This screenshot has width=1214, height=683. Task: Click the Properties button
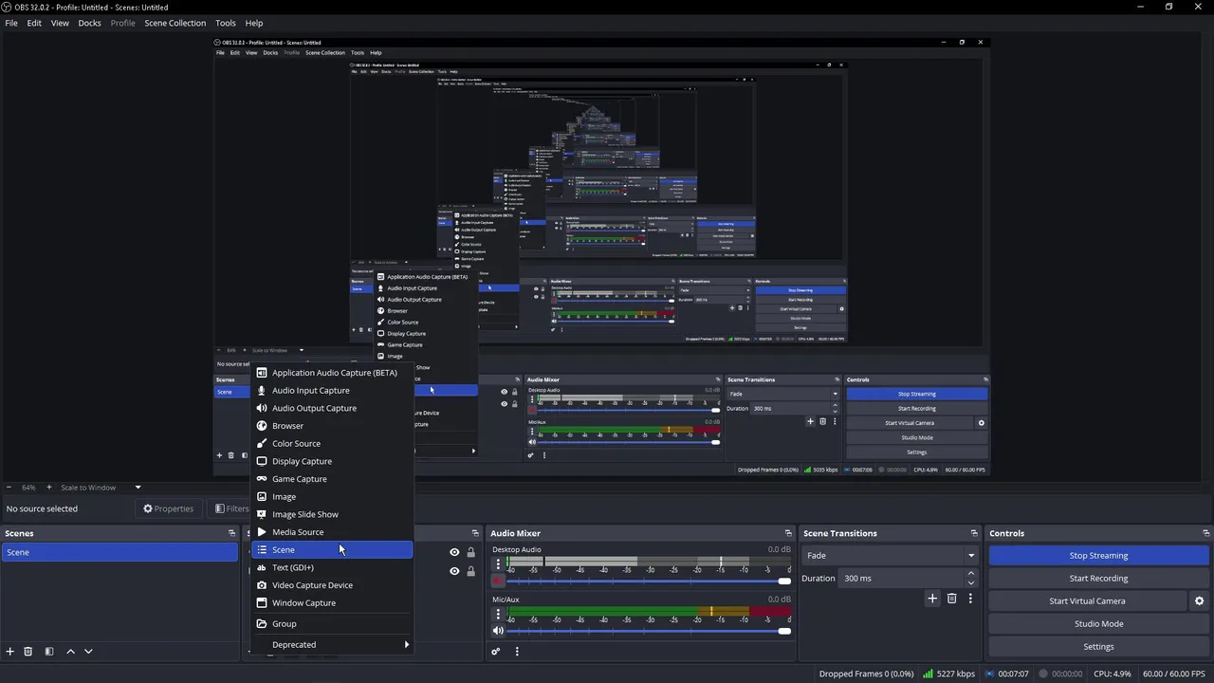point(168,508)
